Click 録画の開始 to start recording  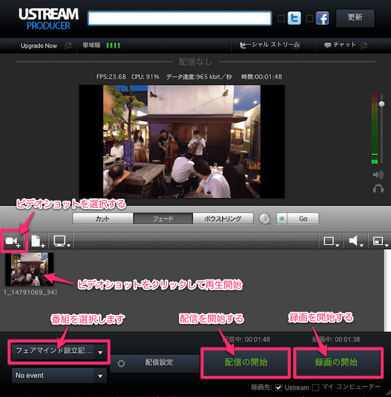click(338, 362)
